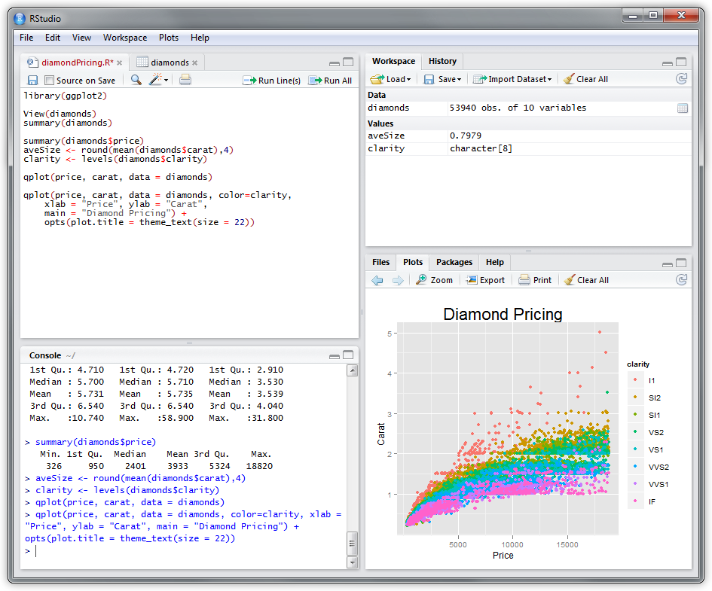
Task: Refresh the Workspace panel
Action: click(682, 78)
